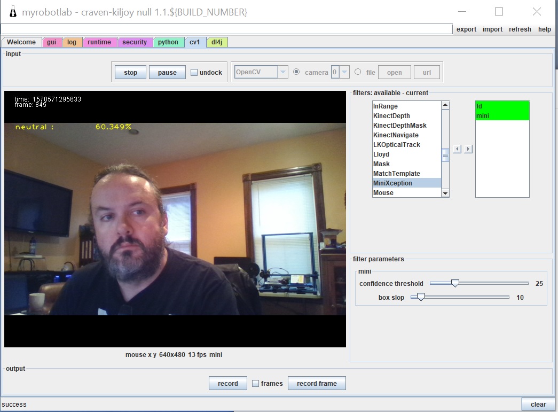Viewport: 558px width, 412px height.
Task: Click the box slop slider handle
Action: (x=421, y=297)
